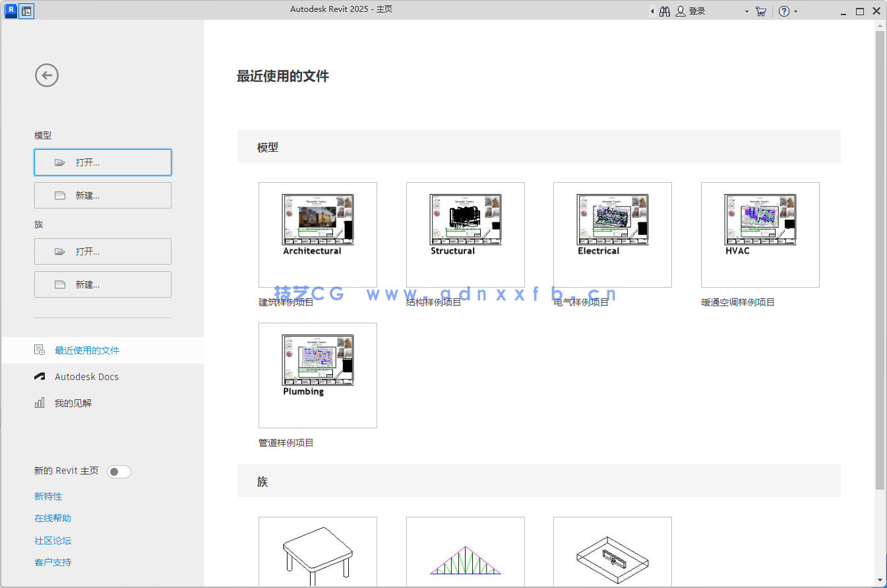Open the 在线帮助 link

coord(52,518)
